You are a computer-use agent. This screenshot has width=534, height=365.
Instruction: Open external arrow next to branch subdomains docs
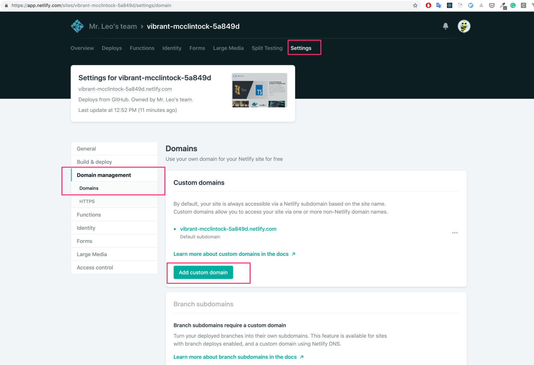pos(302,357)
